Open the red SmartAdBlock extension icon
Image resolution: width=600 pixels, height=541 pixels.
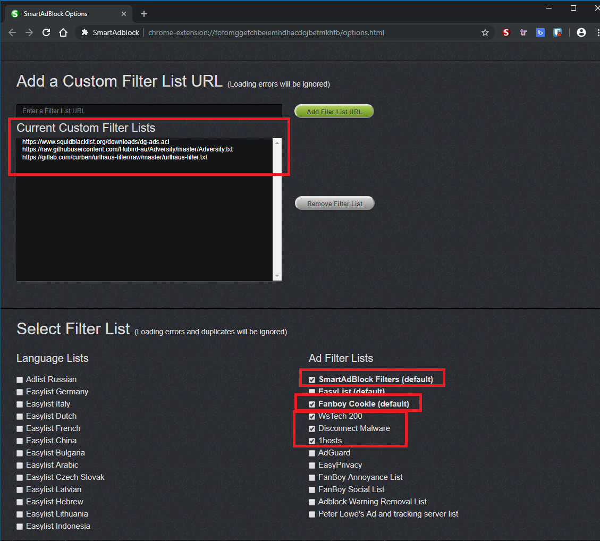506,32
